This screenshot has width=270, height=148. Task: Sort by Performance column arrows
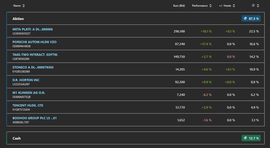(x=211, y=6)
